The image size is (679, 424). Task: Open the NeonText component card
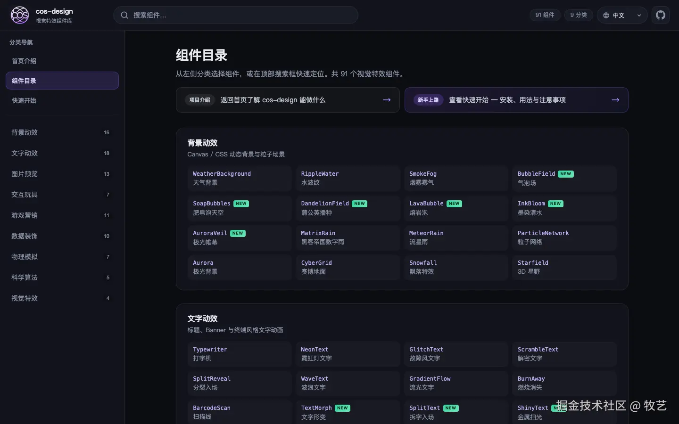[348, 354]
